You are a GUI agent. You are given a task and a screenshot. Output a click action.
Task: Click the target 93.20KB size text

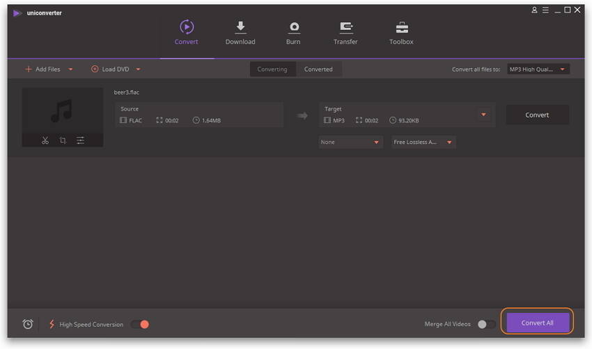[x=409, y=120]
